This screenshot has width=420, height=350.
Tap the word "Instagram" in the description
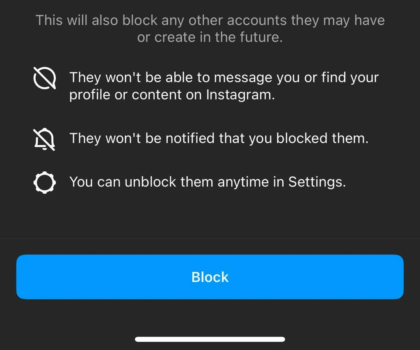[x=238, y=95]
